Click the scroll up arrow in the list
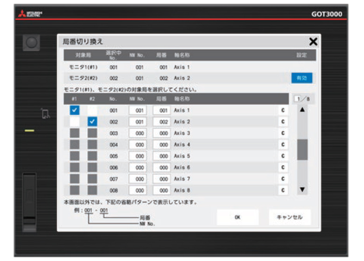The height and width of the screenshot is (261, 364). (x=302, y=110)
